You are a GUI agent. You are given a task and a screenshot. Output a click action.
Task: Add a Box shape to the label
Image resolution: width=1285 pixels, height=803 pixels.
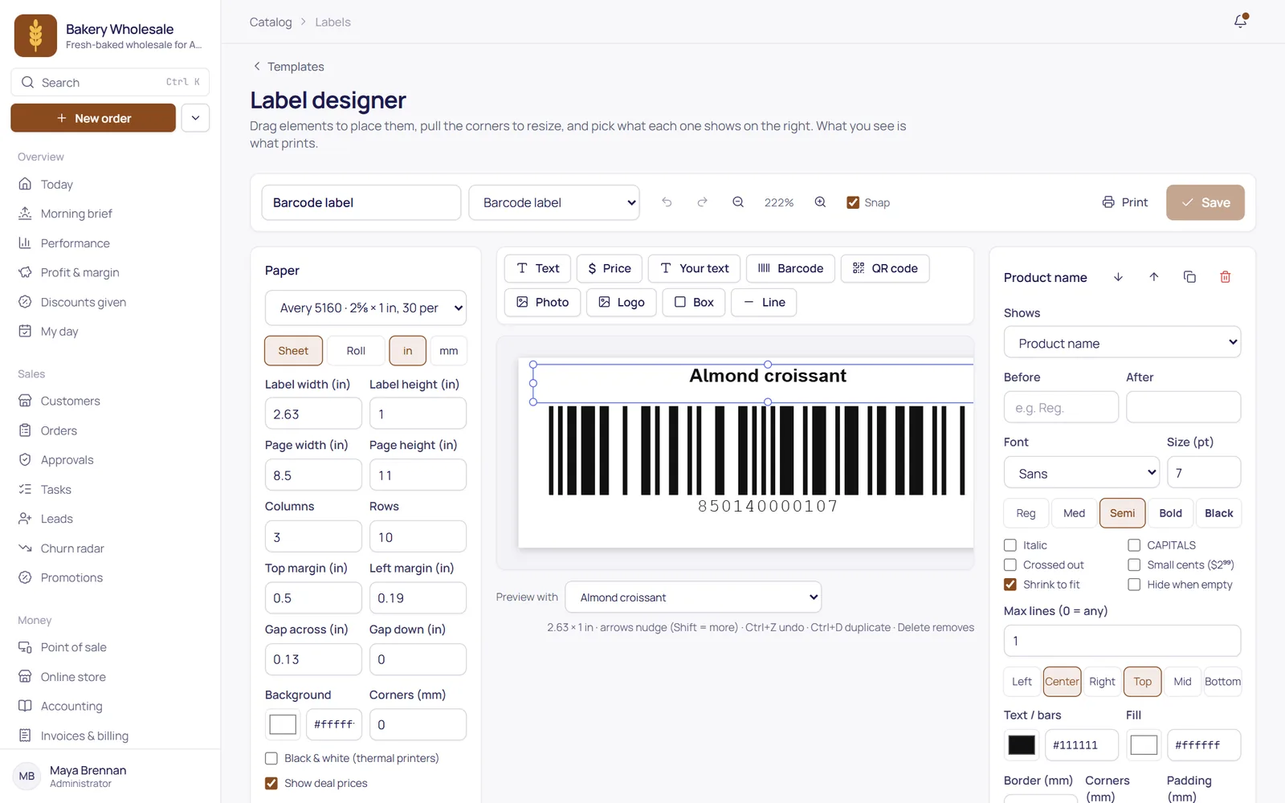(x=694, y=302)
